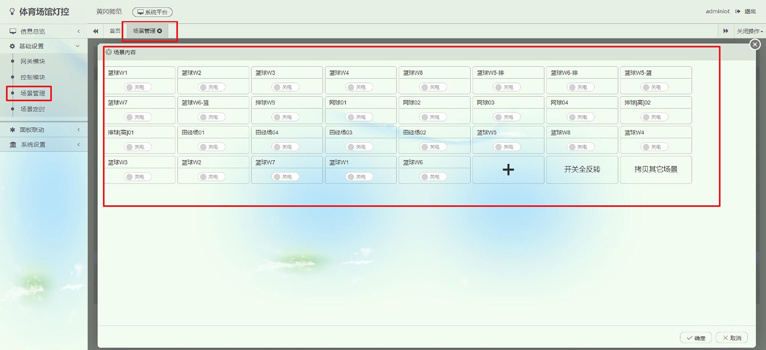Switch to the 首页 tab
Image resolution: width=766 pixels, height=350 pixels.
pyautogui.click(x=115, y=31)
